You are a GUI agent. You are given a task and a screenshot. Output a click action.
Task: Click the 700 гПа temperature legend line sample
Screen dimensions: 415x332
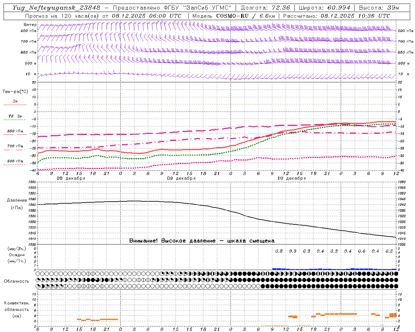click(14, 150)
